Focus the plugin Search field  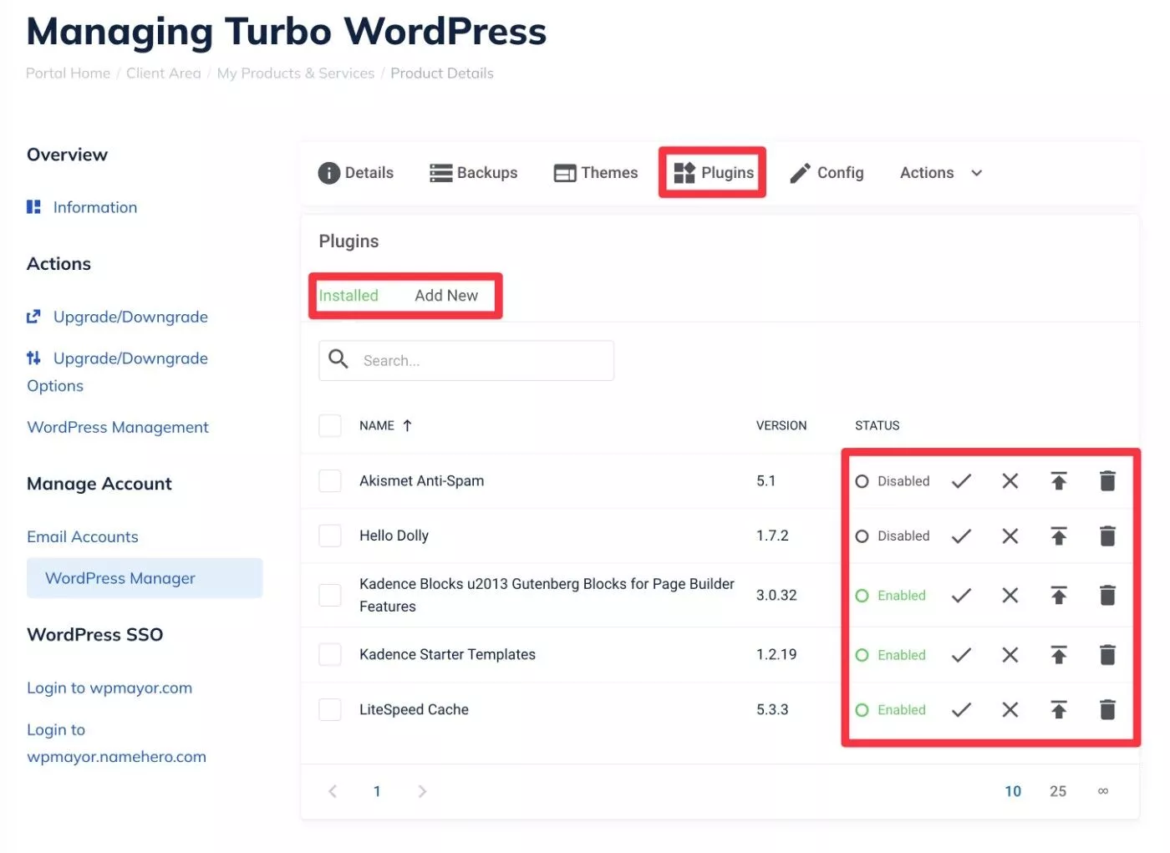(466, 360)
